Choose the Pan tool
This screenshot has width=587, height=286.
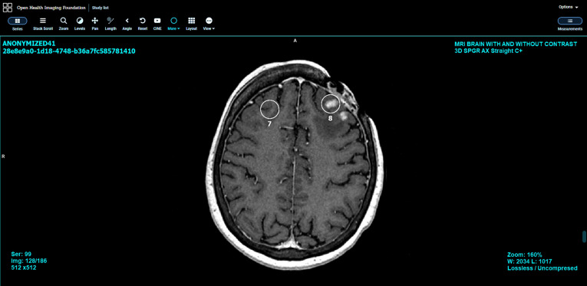coord(95,24)
